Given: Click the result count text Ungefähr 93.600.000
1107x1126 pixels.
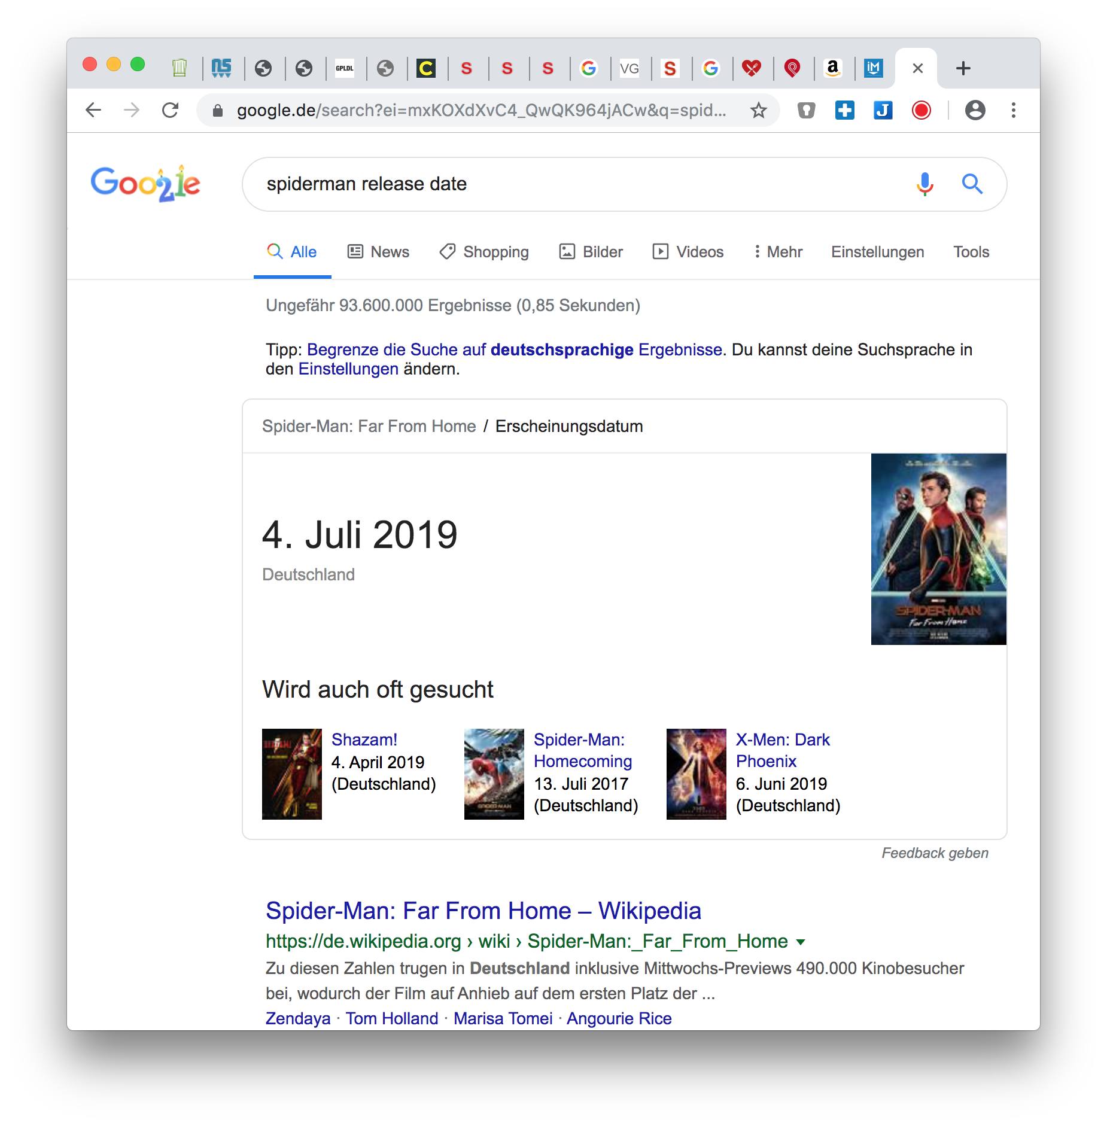Looking at the screenshot, I should click(453, 306).
